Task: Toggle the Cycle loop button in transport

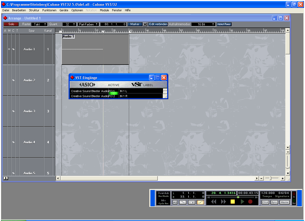Action: (192, 202)
